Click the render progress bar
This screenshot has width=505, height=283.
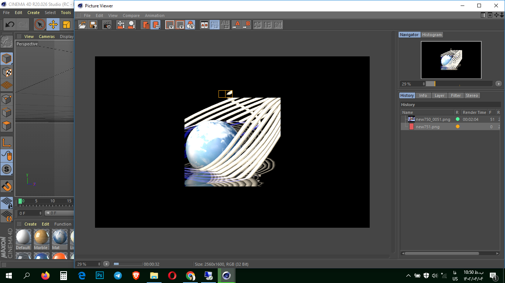coord(128,264)
